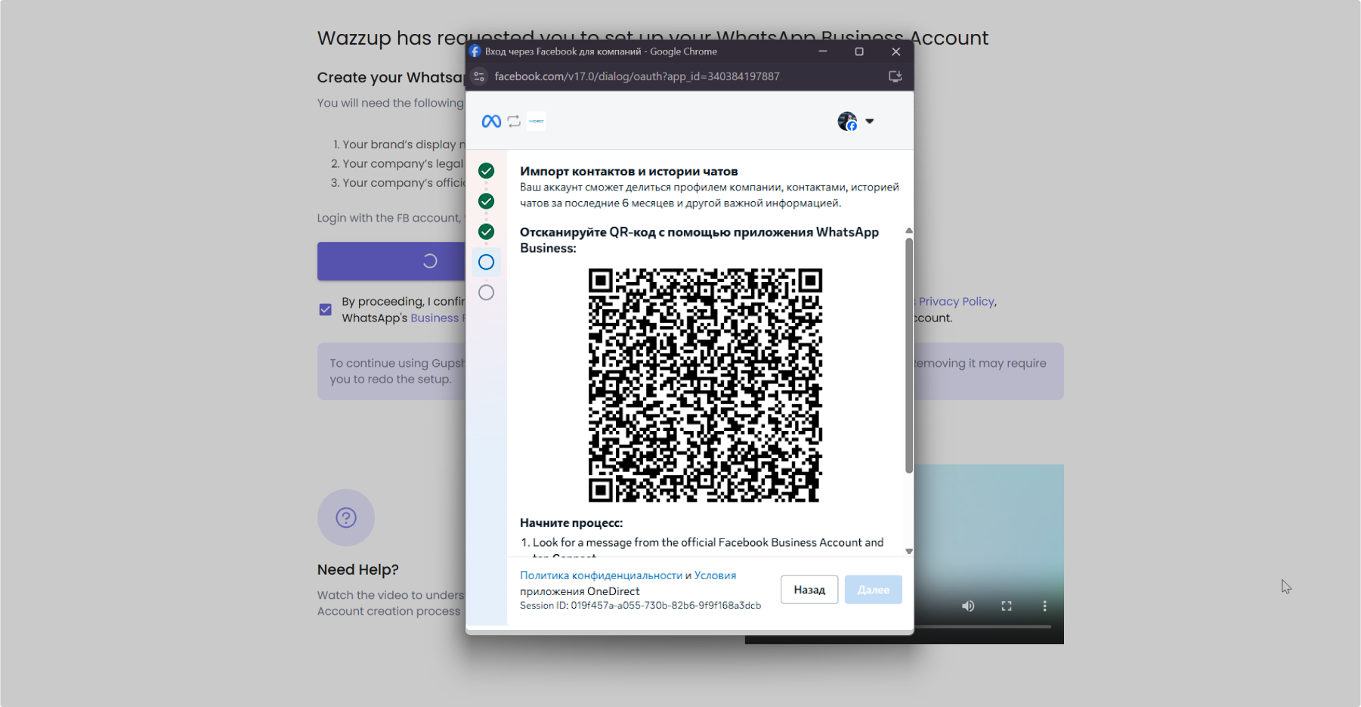This screenshot has height=707, width=1361.
Task: Click the OneDirect app logo in the header
Action: click(537, 121)
